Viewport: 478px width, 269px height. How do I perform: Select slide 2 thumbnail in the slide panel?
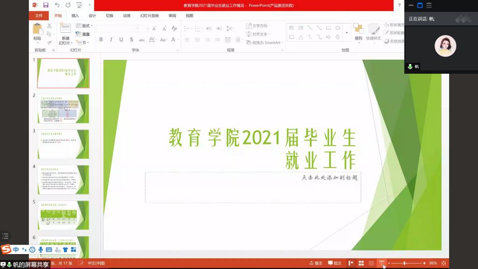pos(63,109)
